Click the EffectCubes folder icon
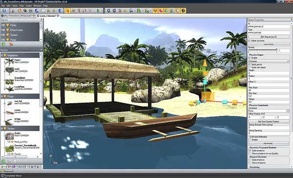This screenshot has height=178, width=293. [x=8, y=30]
